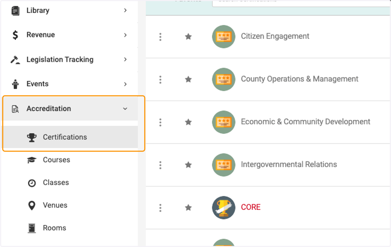Click the CORE trophy badge icon

[224, 208]
